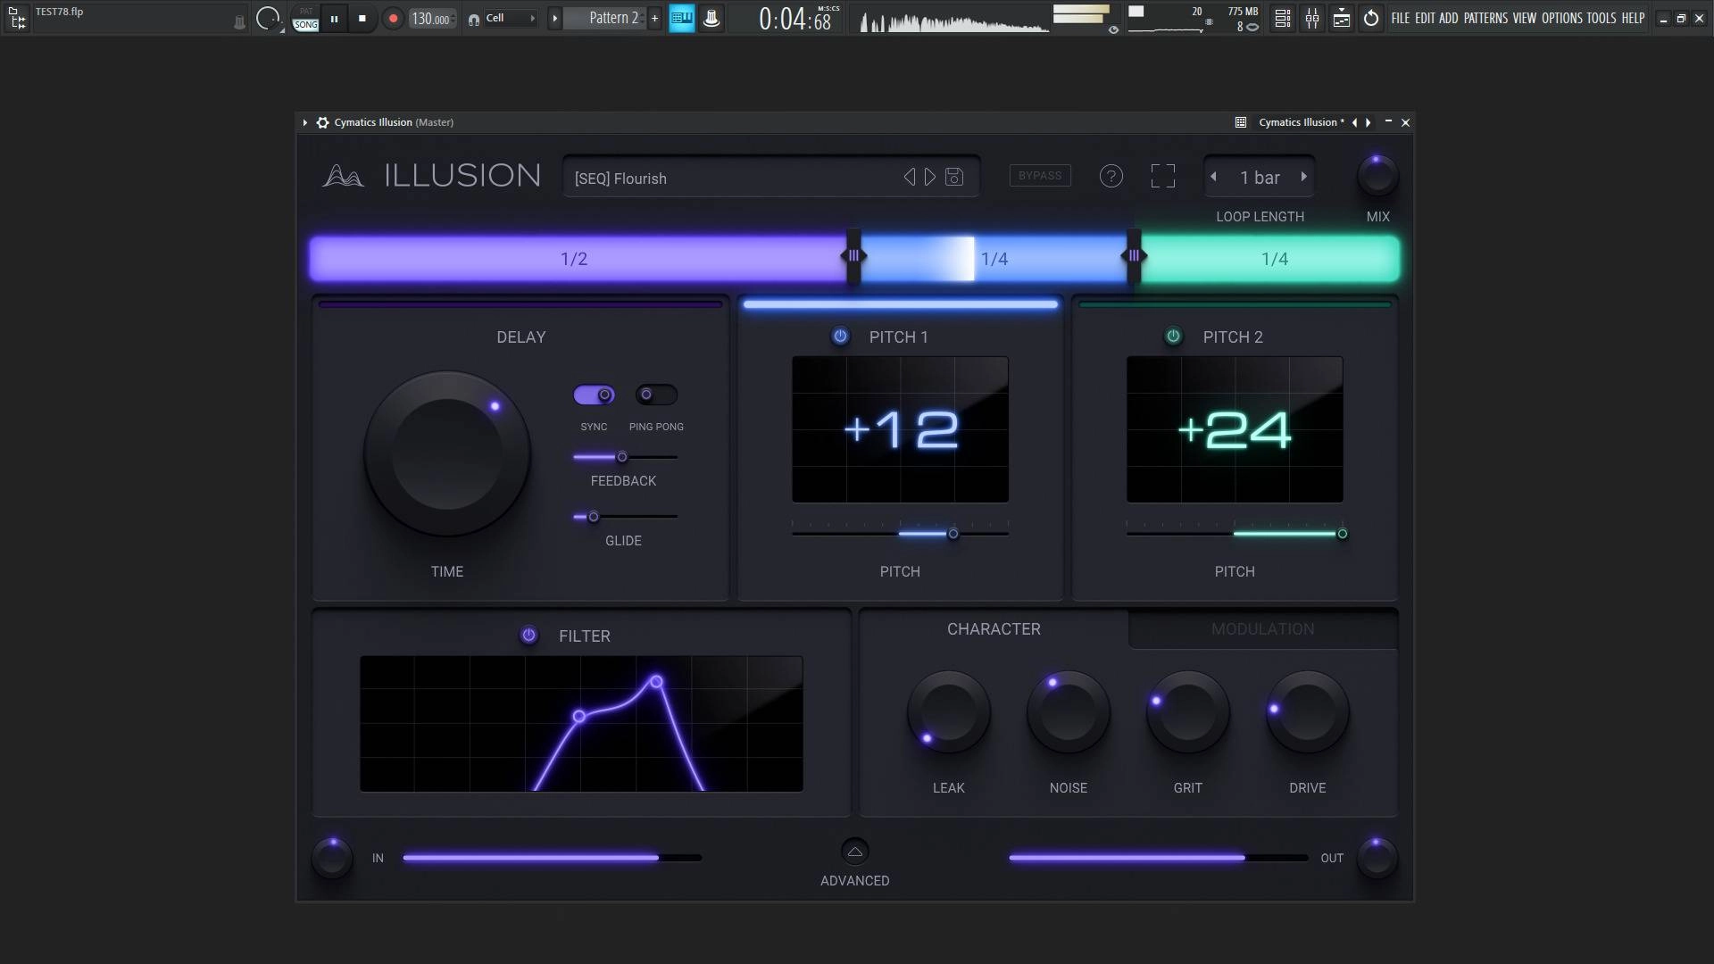Open the PATTERNS menu

click(x=1485, y=18)
